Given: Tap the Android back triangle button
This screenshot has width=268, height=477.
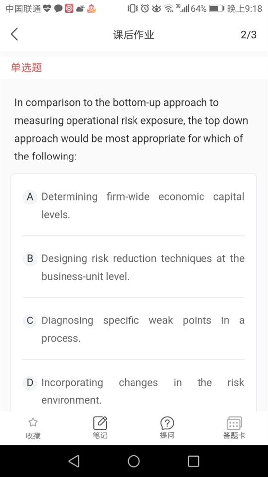Looking at the screenshot, I should click(74, 461).
